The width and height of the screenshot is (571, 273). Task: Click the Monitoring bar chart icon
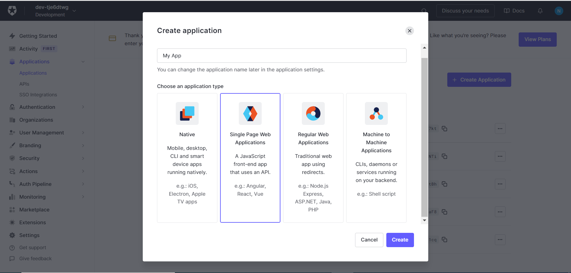coord(12,197)
